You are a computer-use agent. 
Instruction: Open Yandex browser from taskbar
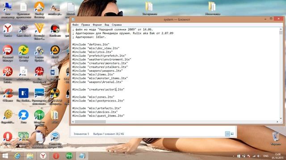pos(43,156)
